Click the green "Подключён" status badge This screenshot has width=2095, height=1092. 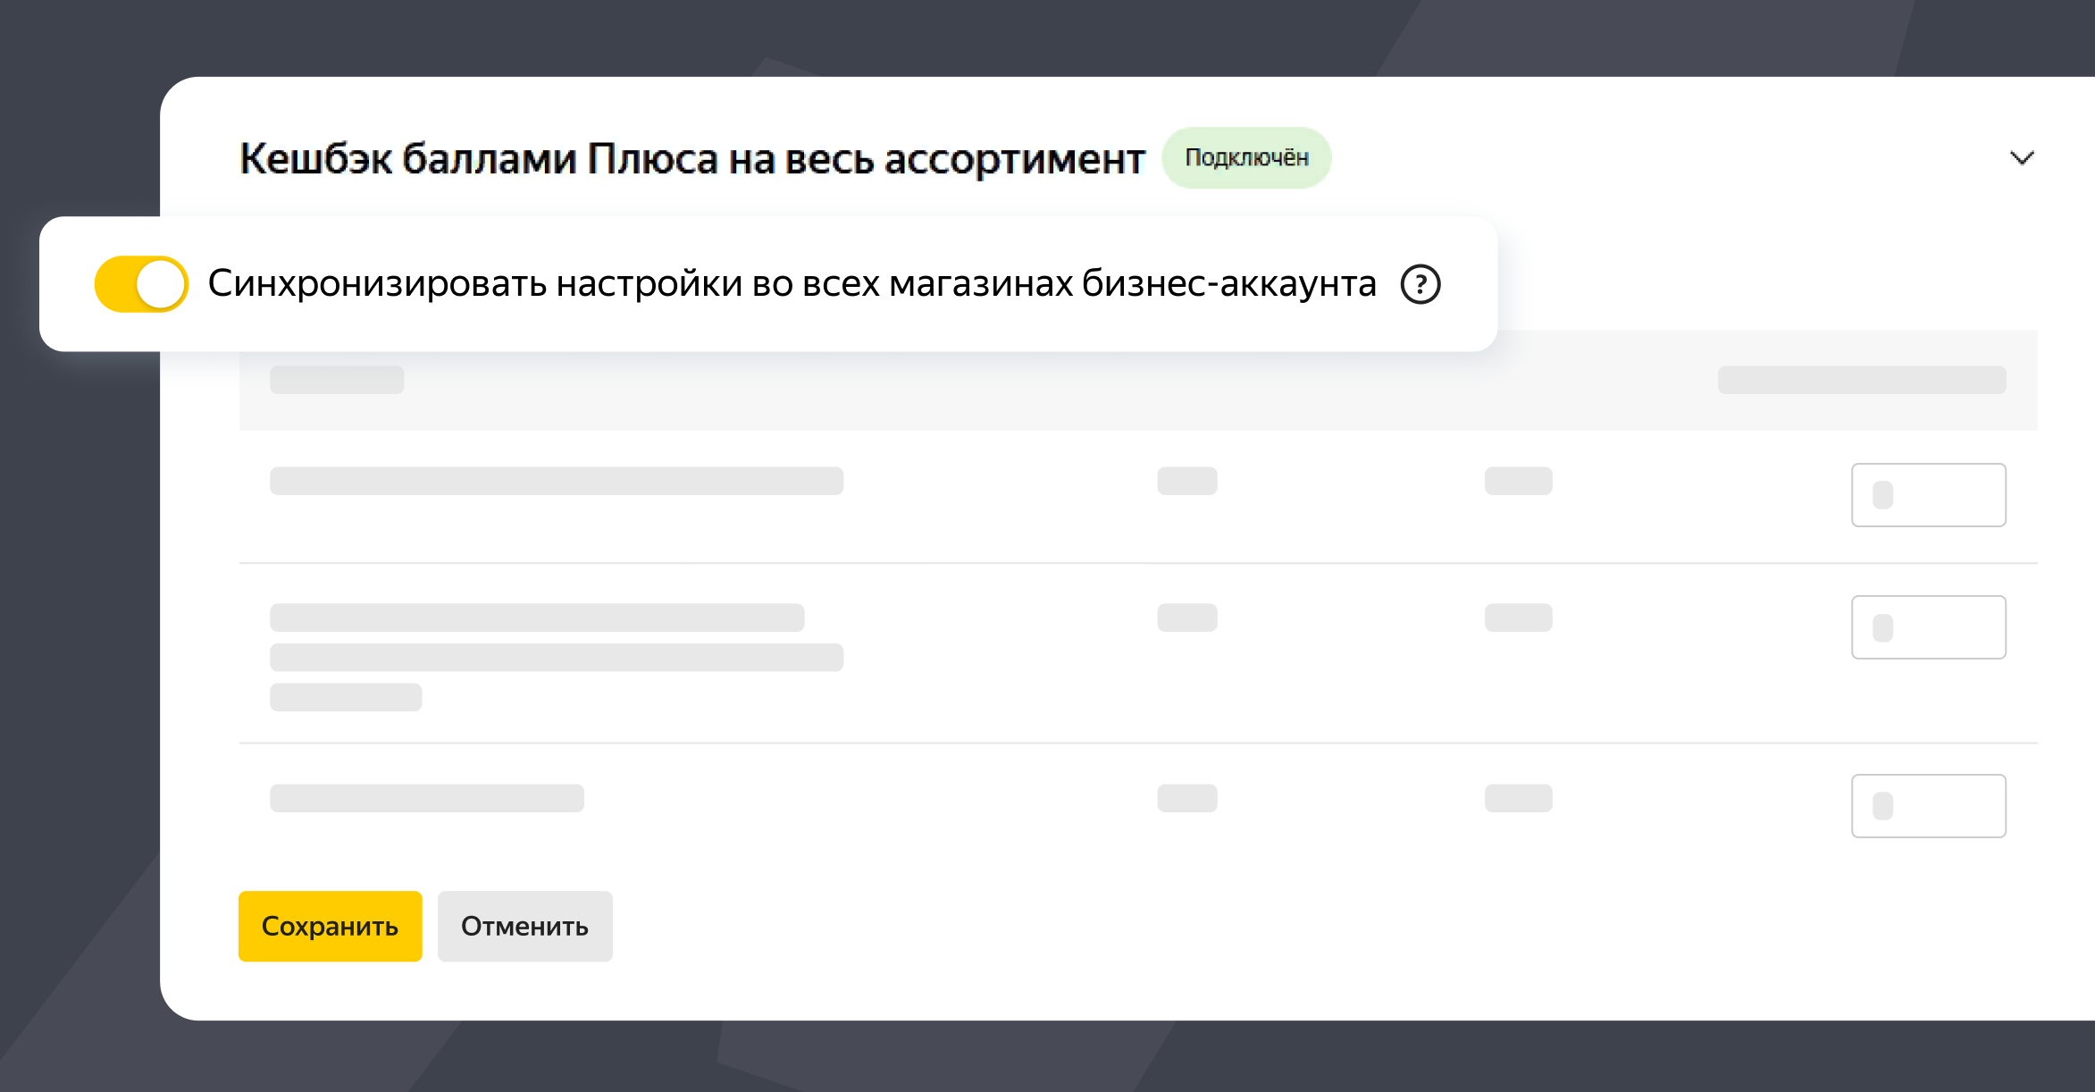pos(1246,158)
